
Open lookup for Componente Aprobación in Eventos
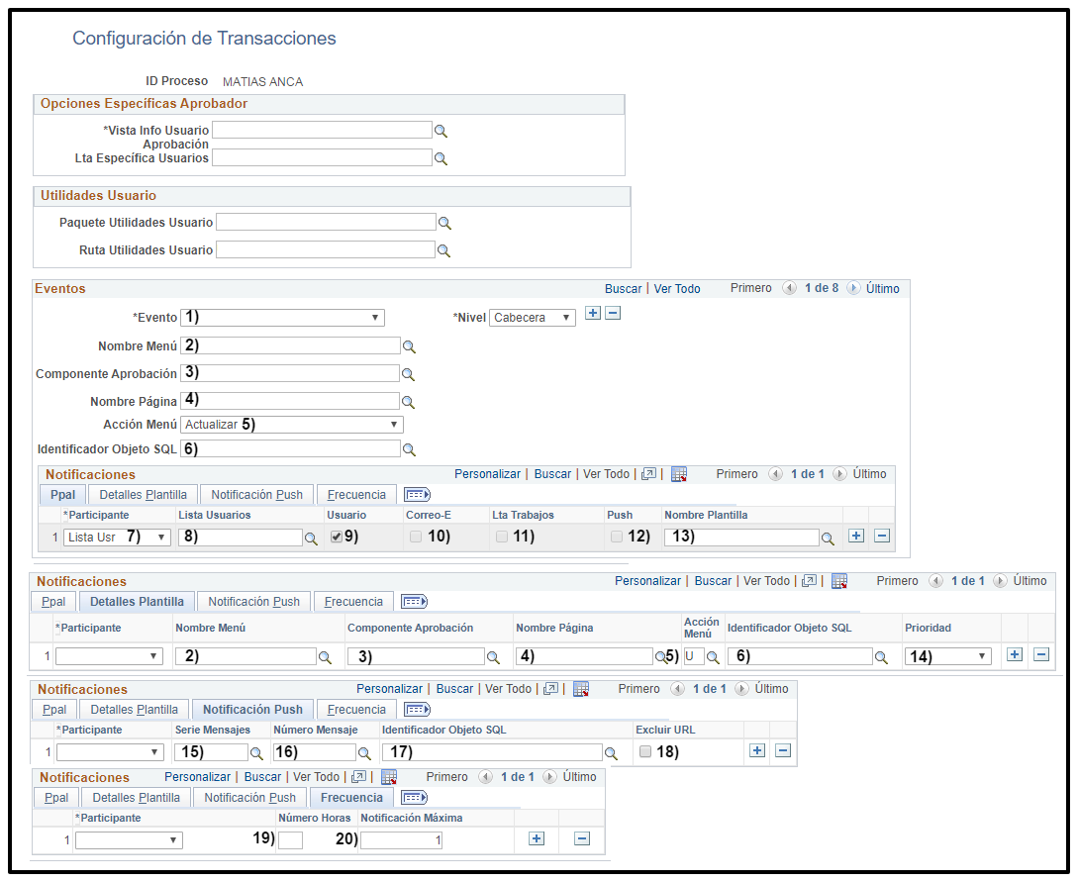tap(408, 374)
